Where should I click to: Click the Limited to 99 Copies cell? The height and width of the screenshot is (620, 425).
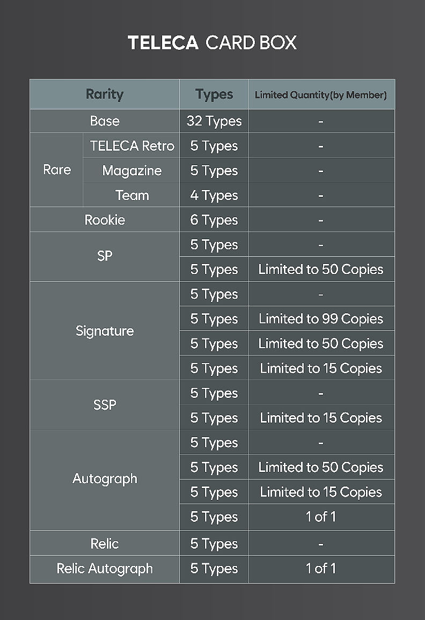[321, 318]
